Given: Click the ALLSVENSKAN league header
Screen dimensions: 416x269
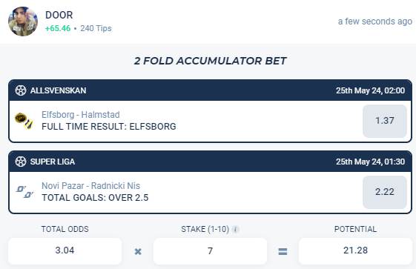Looking at the screenshot, I should click(210, 90).
